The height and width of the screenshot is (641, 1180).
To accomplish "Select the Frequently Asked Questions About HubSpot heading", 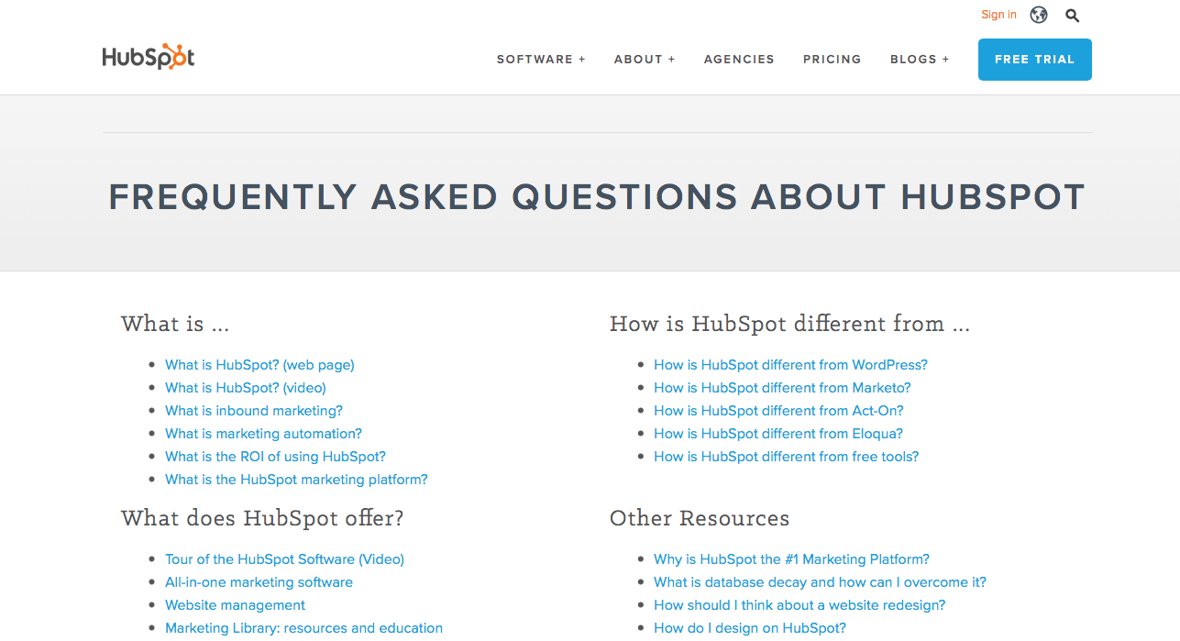I will (597, 197).
